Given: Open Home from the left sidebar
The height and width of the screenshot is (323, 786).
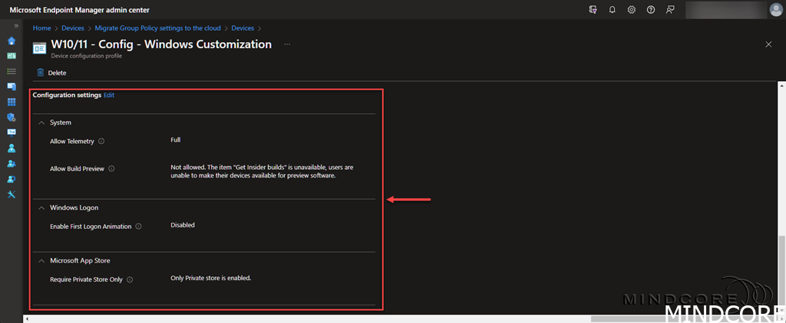Looking at the screenshot, I should (12, 41).
